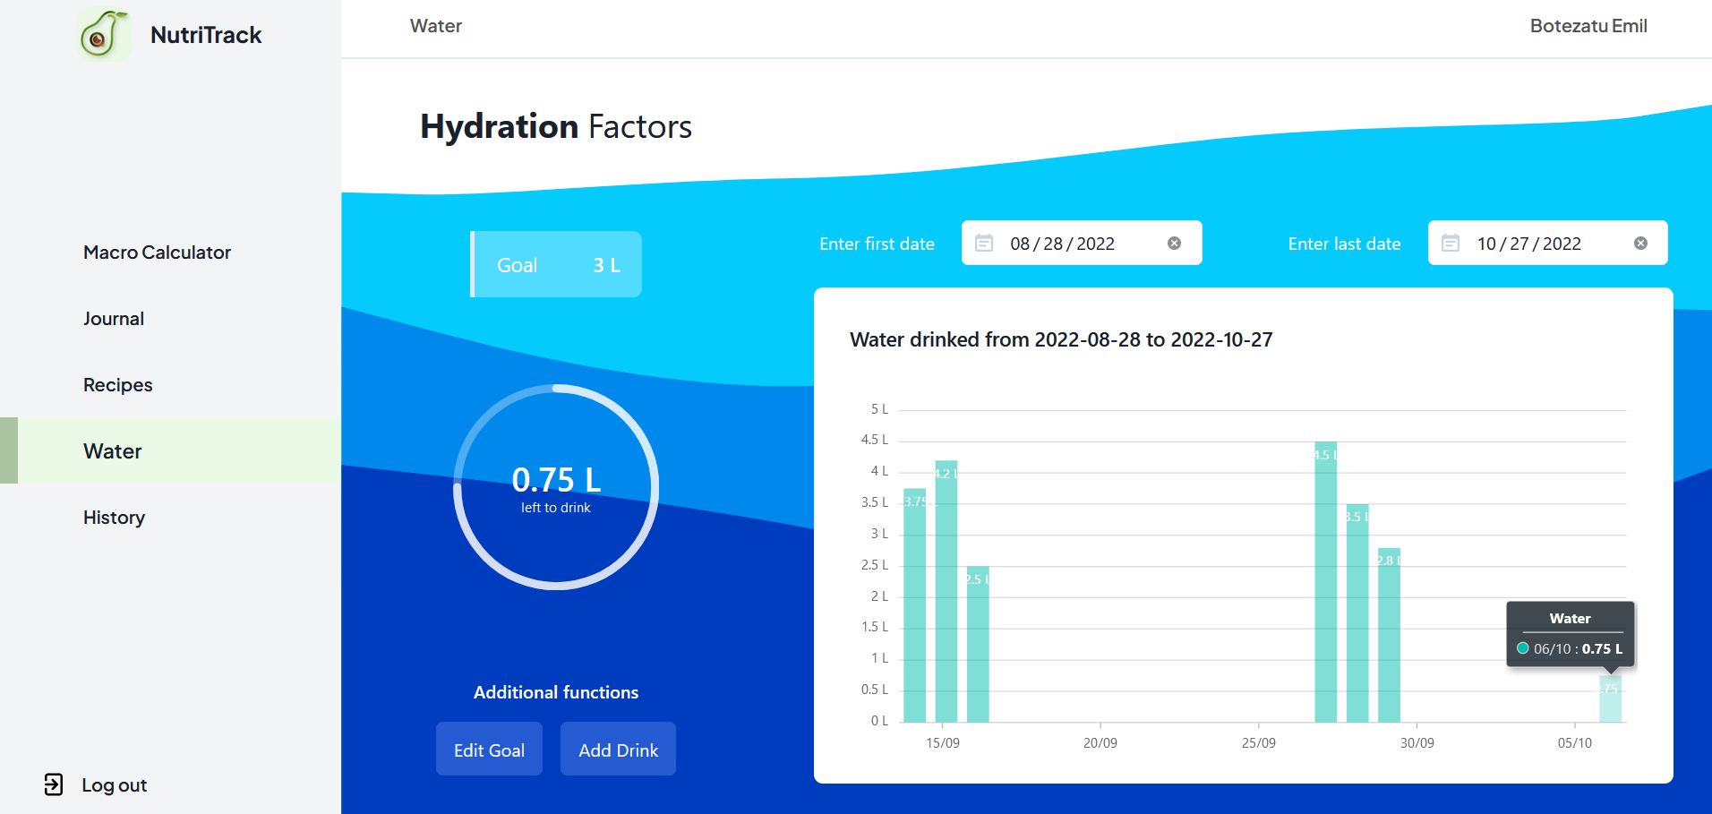Image resolution: width=1712 pixels, height=814 pixels.
Task: Open the last date calendar picker icon
Action: 1451,243
